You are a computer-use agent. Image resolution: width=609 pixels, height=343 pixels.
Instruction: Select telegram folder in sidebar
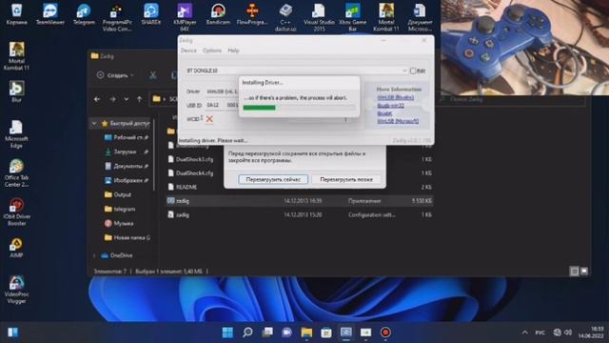[120, 209]
